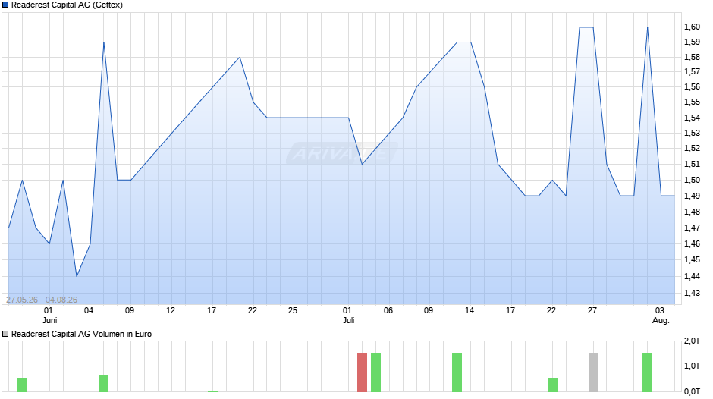
Task: Click the y-axis price label 1,55
Action: tap(692, 102)
